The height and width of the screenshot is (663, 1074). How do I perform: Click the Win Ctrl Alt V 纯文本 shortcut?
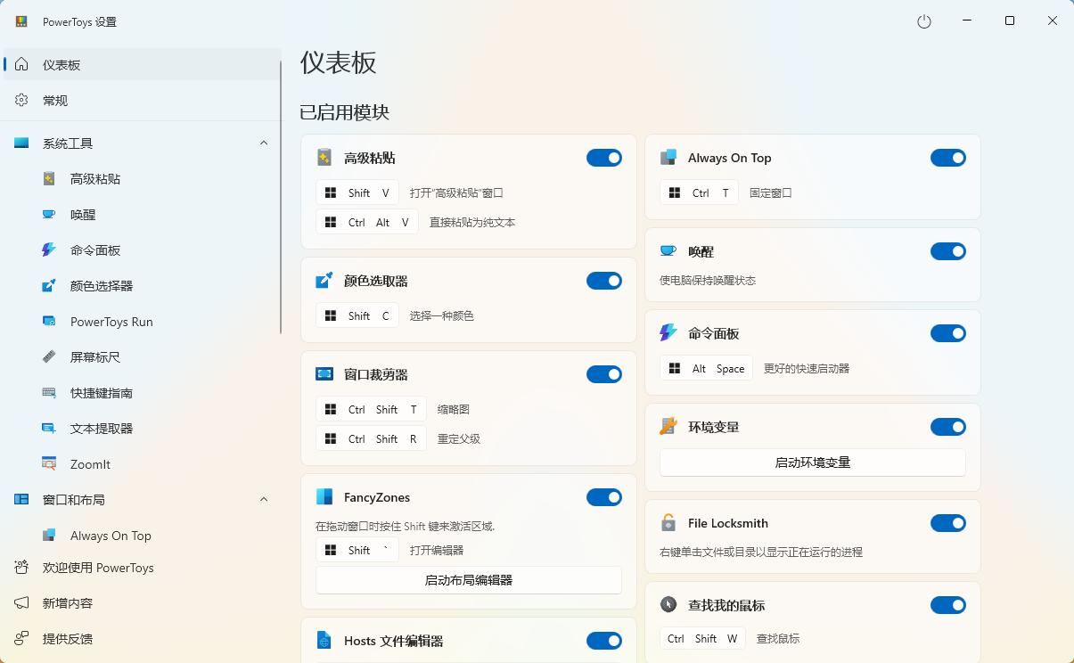tap(367, 222)
